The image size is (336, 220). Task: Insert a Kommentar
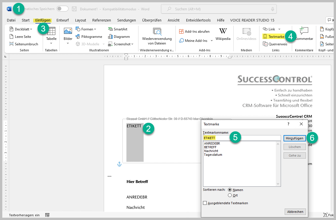(304, 34)
